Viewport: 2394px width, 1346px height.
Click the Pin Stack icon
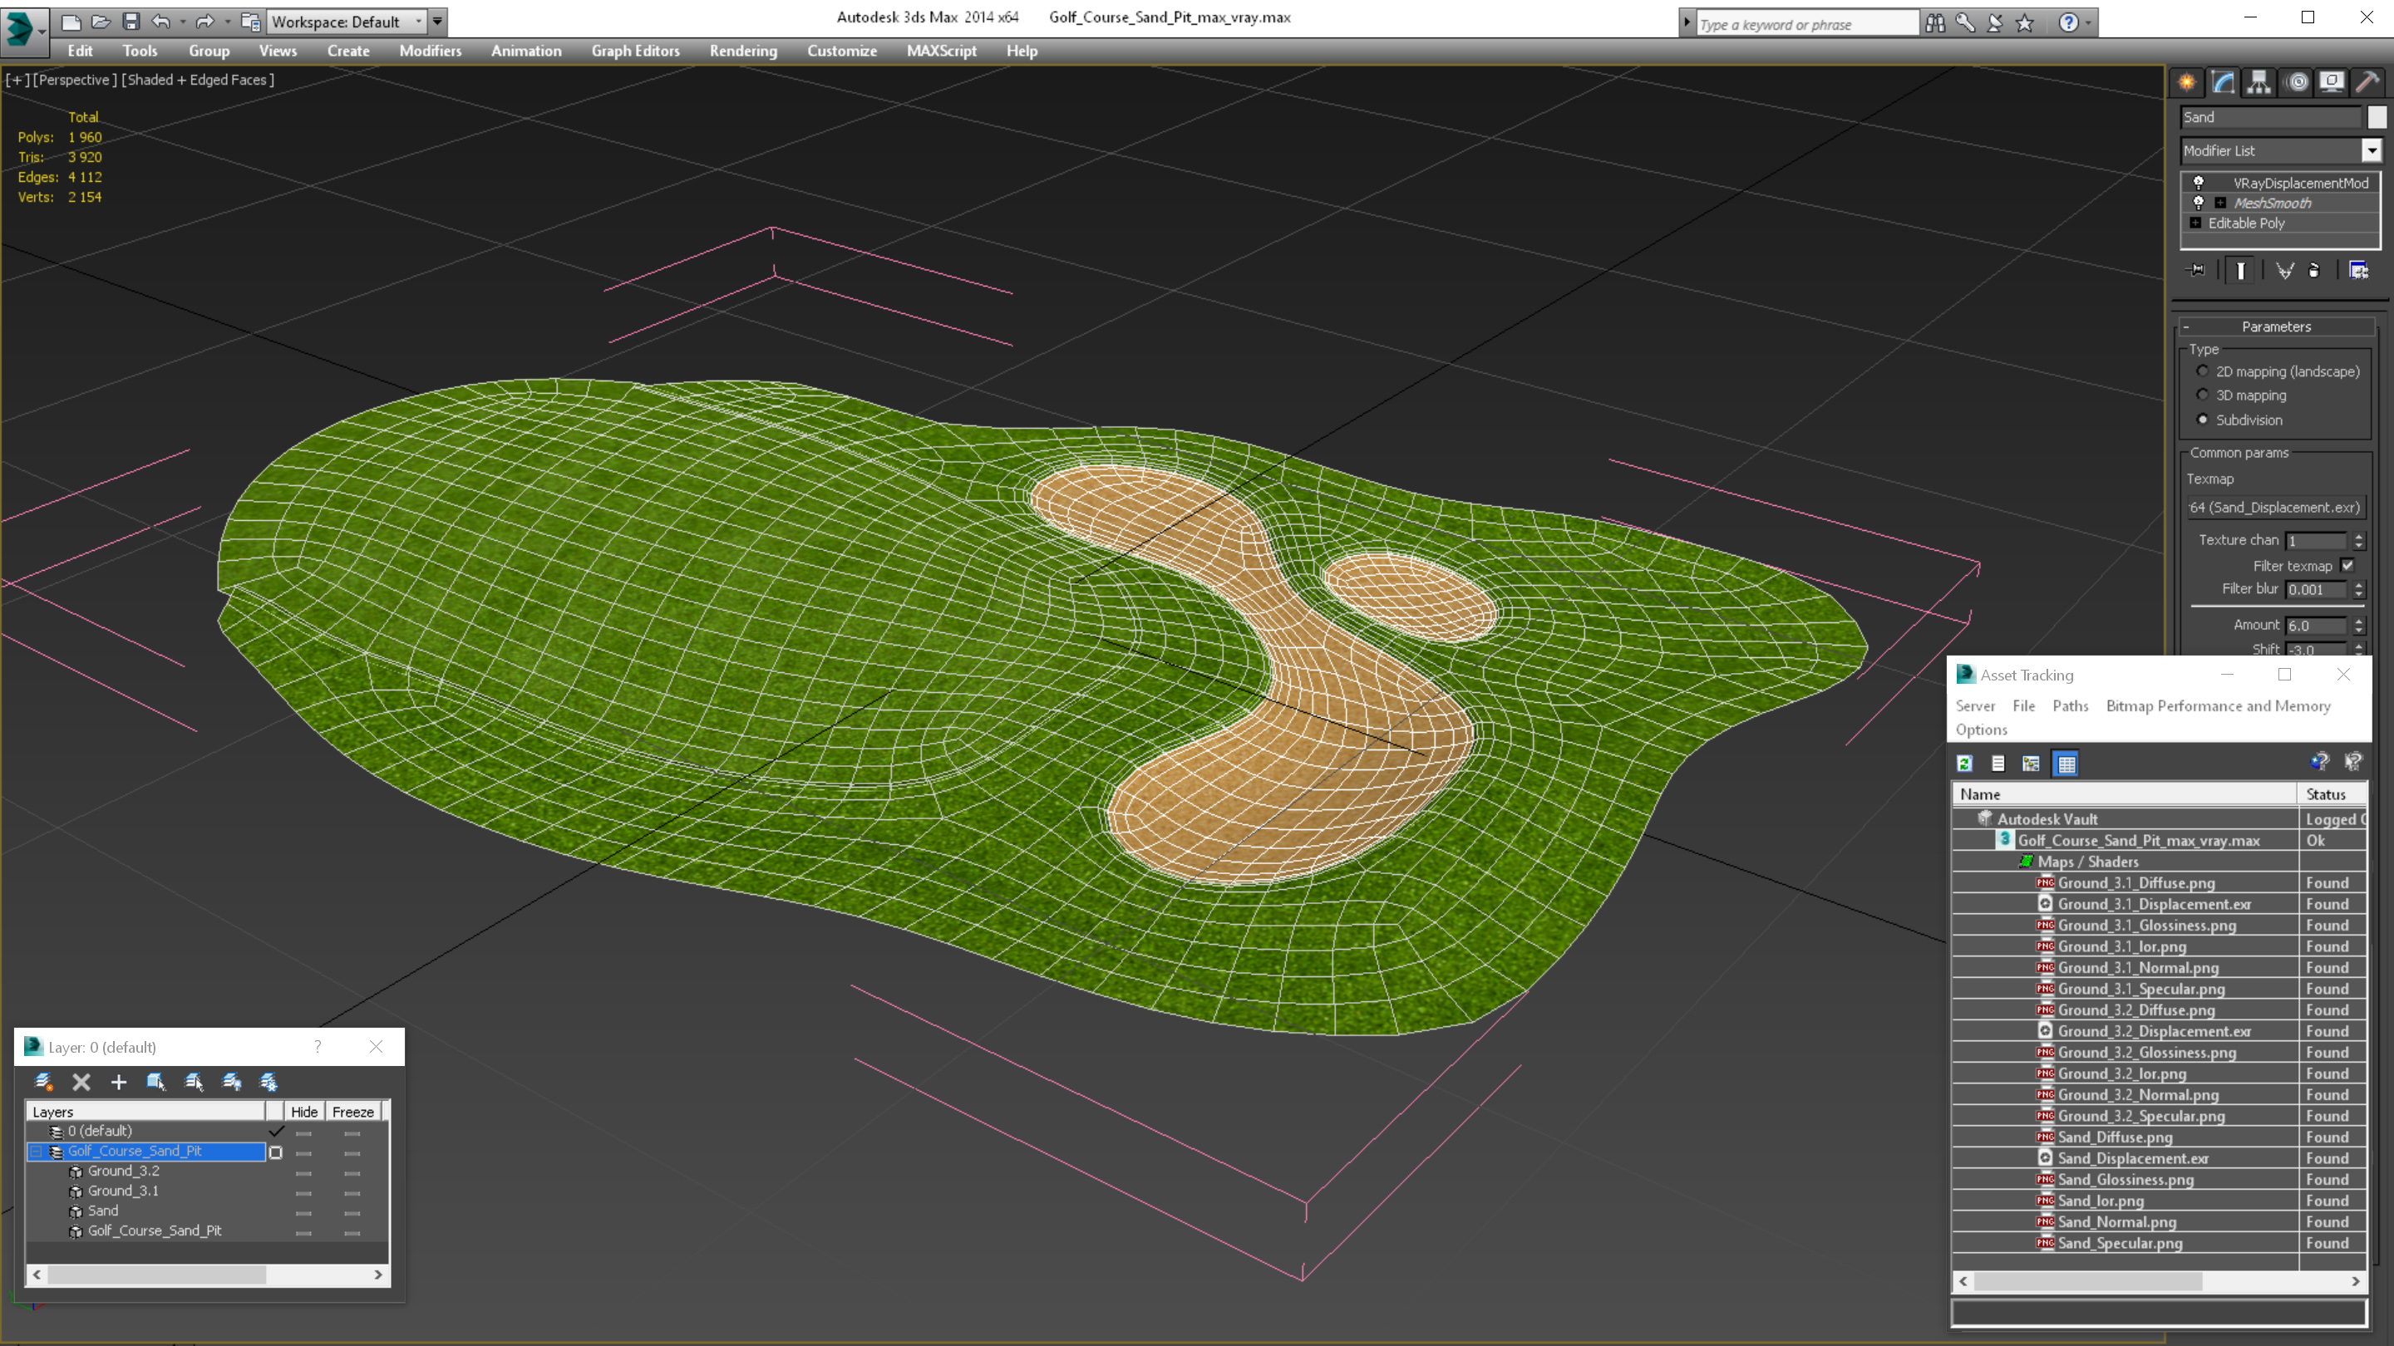coord(2197,270)
